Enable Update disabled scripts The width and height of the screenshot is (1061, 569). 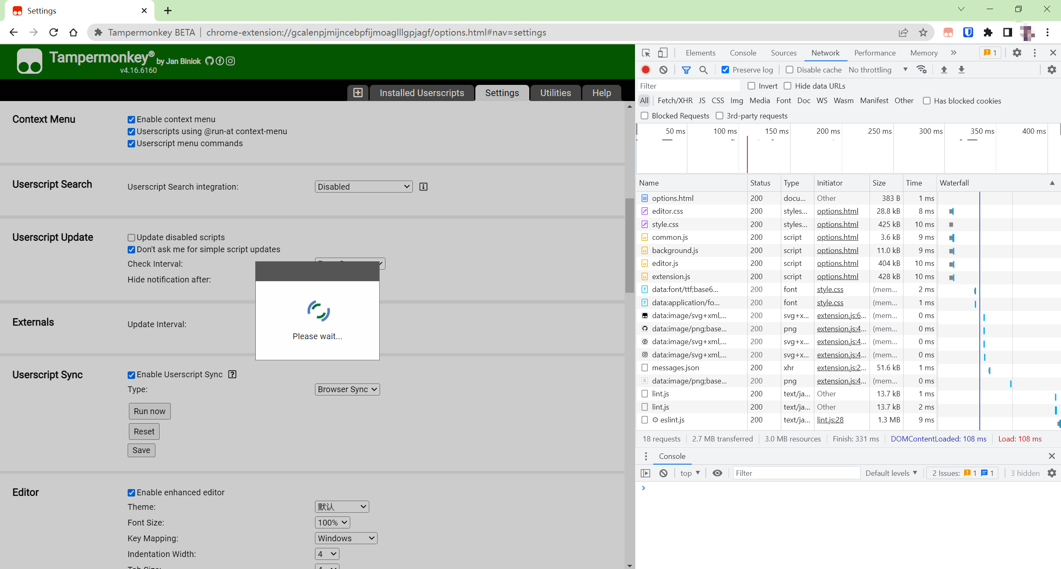tap(131, 238)
